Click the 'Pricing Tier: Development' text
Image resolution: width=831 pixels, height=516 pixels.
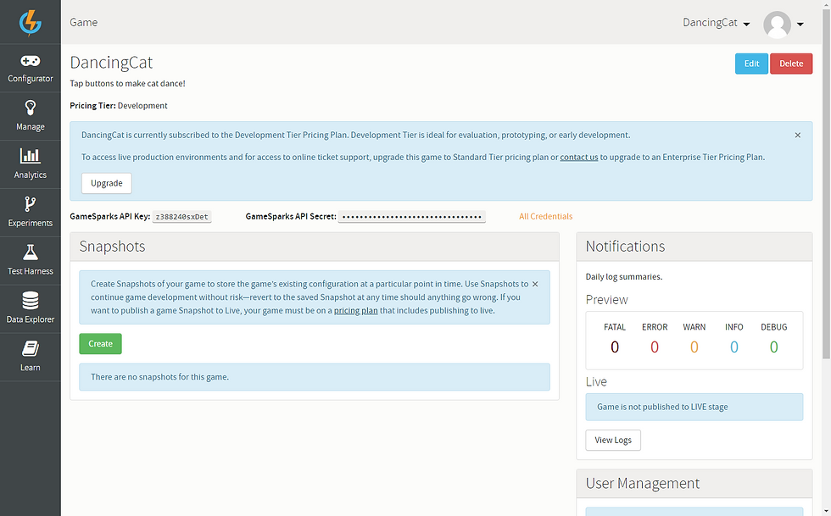point(119,106)
